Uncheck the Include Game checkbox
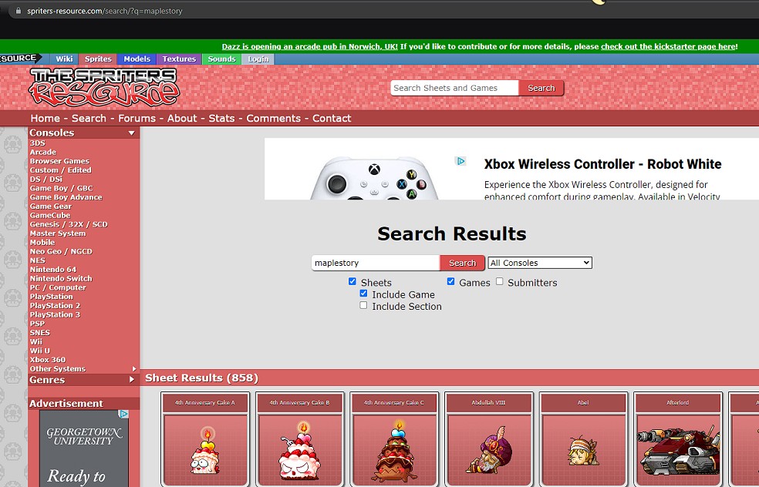The width and height of the screenshot is (759, 487). tap(363, 294)
